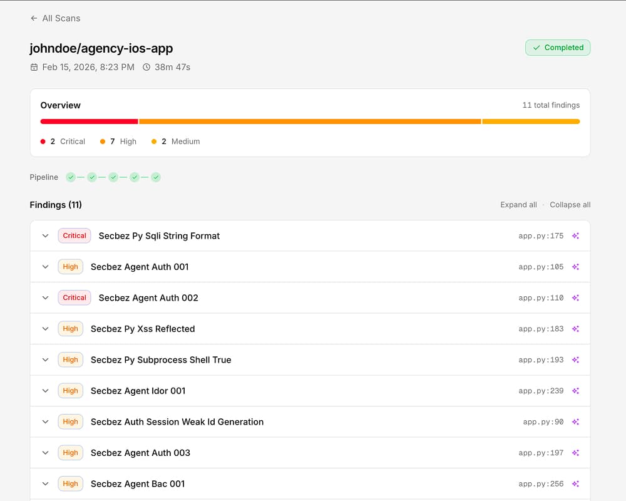626x501 pixels.
Task: Expand the Secbez Py Xss Reflected finding
Action: pyautogui.click(x=45, y=329)
